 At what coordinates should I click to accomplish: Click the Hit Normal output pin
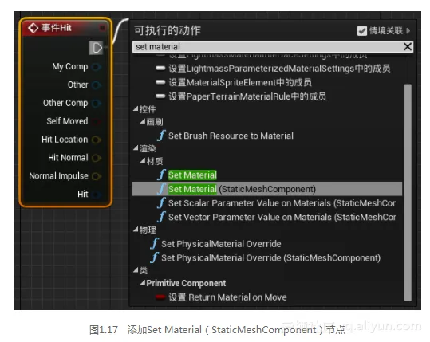(x=97, y=158)
